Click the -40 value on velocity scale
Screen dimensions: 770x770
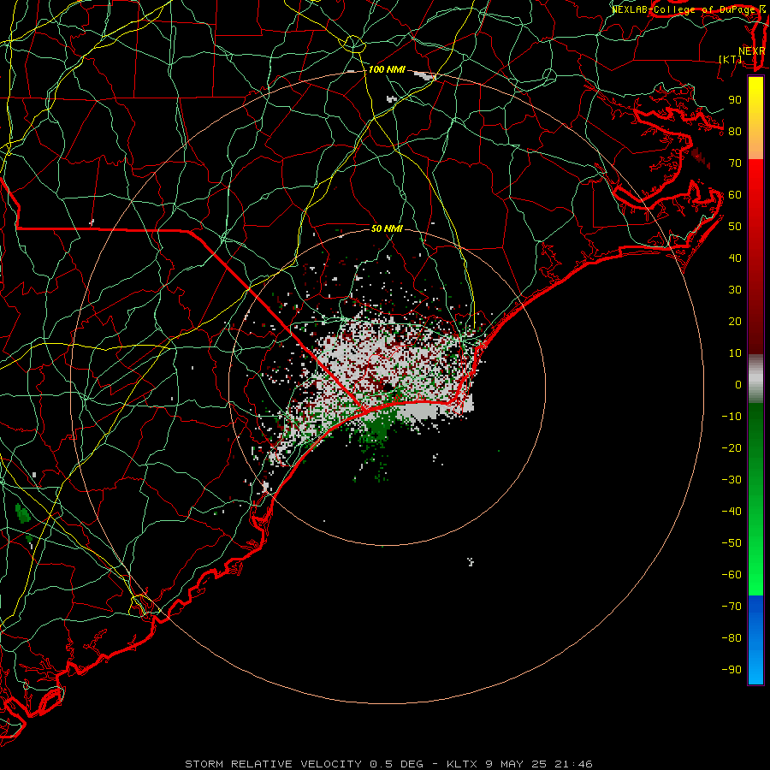pos(731,512)
